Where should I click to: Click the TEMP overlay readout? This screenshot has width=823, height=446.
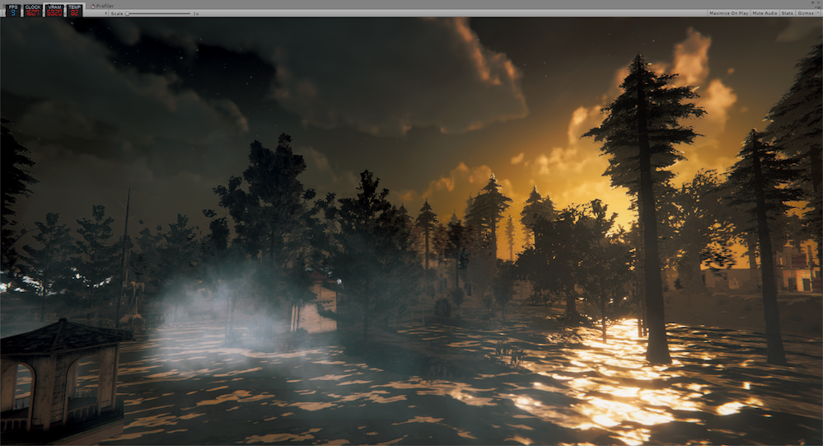click(74, 10)
